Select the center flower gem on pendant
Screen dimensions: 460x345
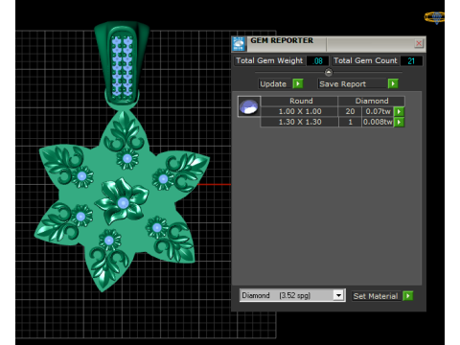(x=123, y=202)
